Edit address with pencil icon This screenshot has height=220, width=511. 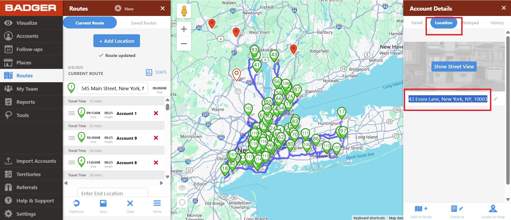coord(496,99)
